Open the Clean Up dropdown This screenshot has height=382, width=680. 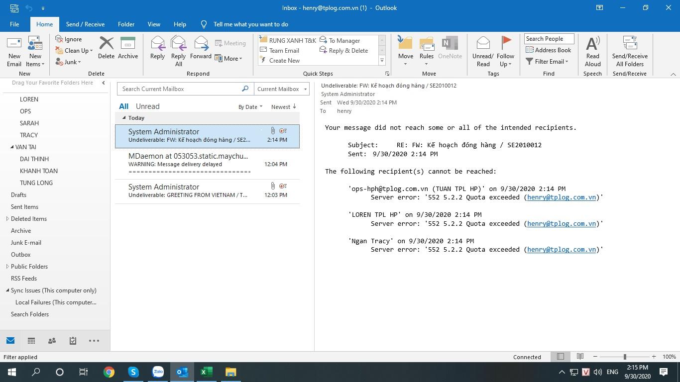[74, 51]
